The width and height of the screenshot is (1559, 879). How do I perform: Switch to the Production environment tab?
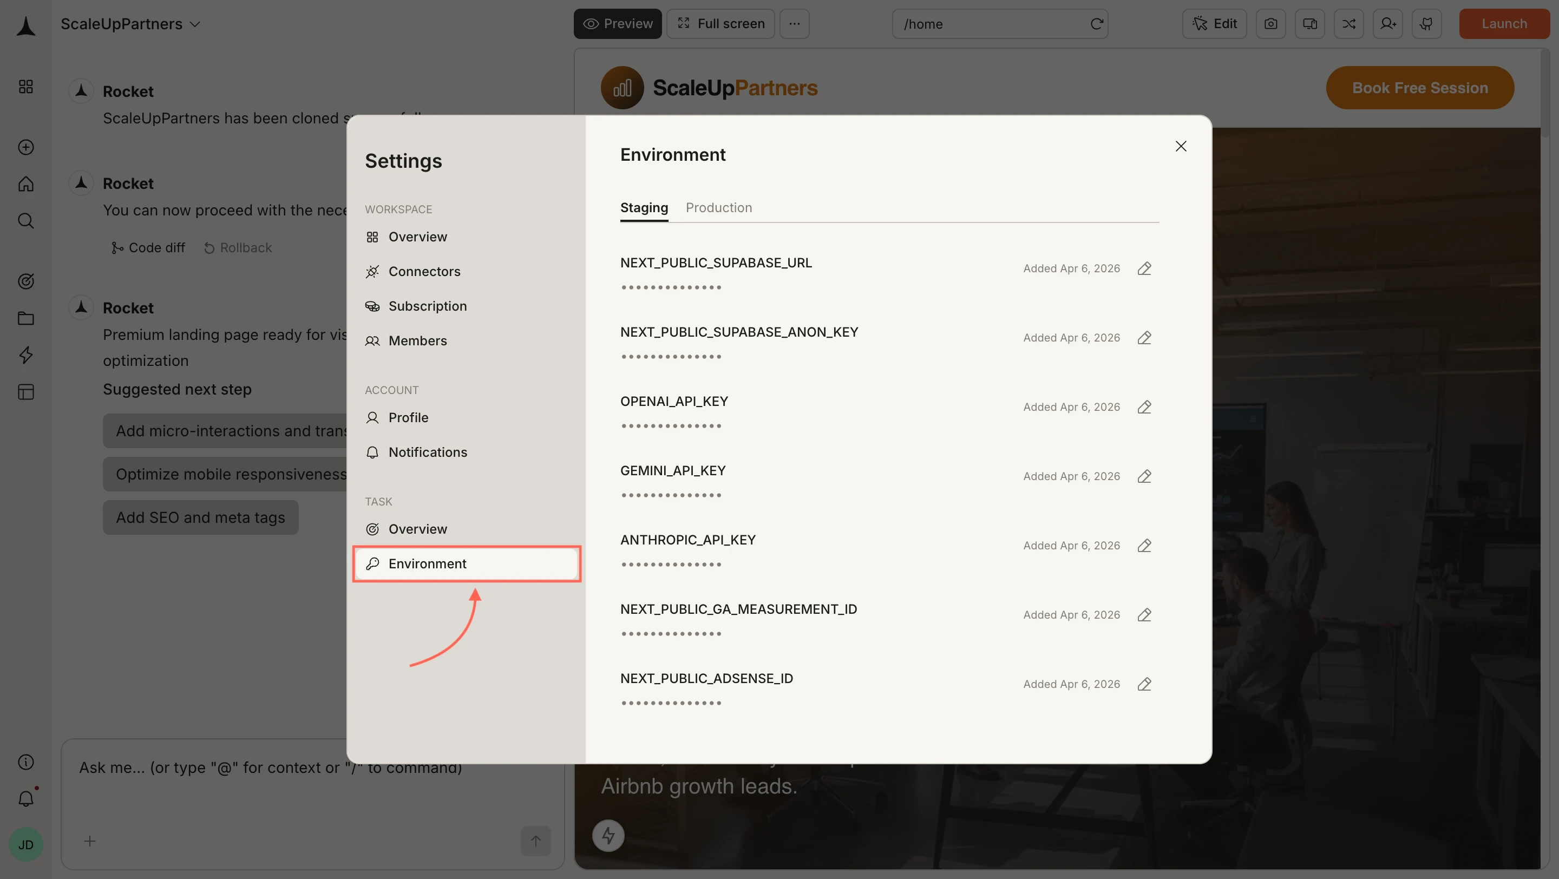coord(718,207)
